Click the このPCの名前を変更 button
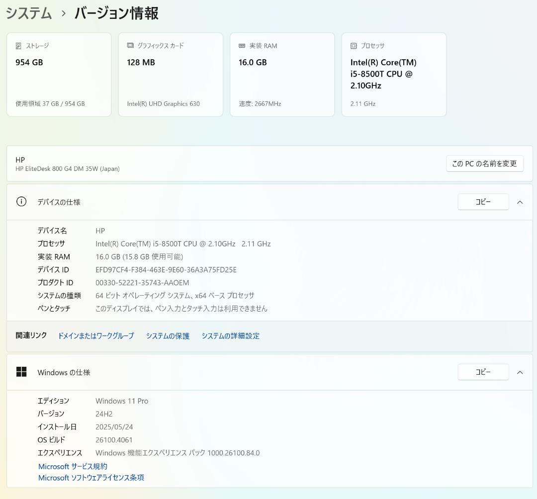The height and width of the screenshot is (499, 537). 485,163
